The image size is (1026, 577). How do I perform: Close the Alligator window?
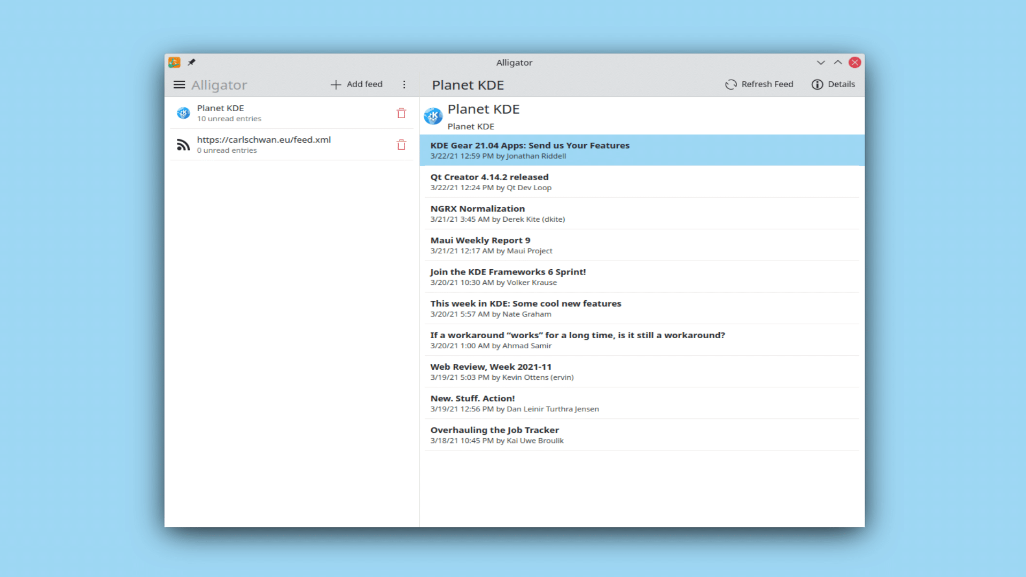click(855, 63)
